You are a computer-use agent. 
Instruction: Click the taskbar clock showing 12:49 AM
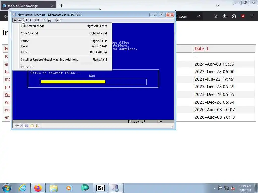point(245,188)
